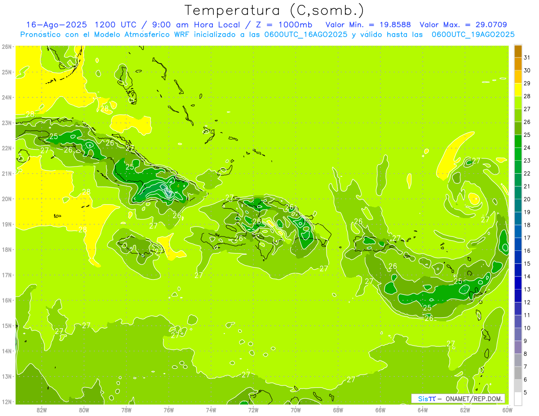The image size is (539, 416).
Task: Click the white swatch at the color scale bottom
Action: (518, 398)
